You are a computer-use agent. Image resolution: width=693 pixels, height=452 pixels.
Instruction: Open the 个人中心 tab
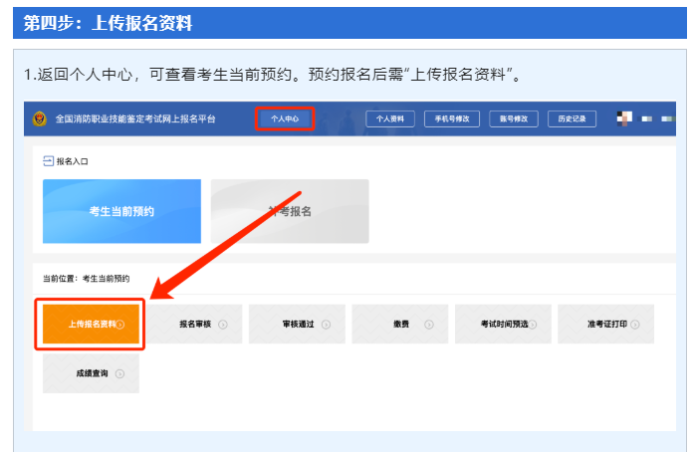coord(285,118)
